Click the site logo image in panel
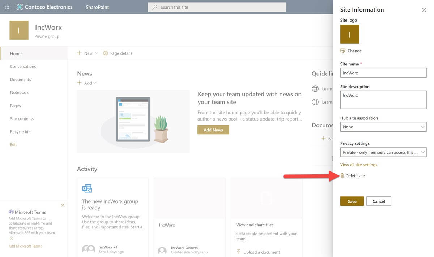The width and height of the screenshot is (434, 257). pyautogui.click(x=350, y=34)
